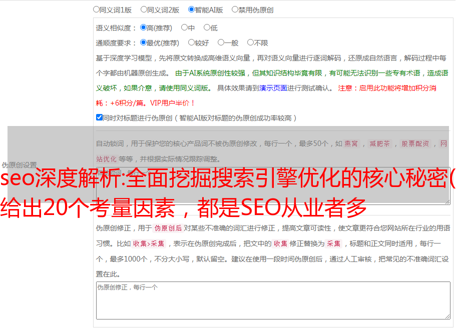Set 语义相似度 to 中
Viewport: 456px width, 329px height.
(x=184, y=27)
